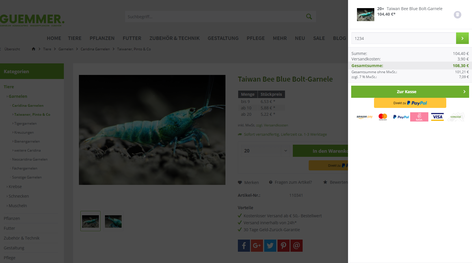Open the SALE menu
Viewport: 472px width, 263px height.
click(x=319, y=38)
